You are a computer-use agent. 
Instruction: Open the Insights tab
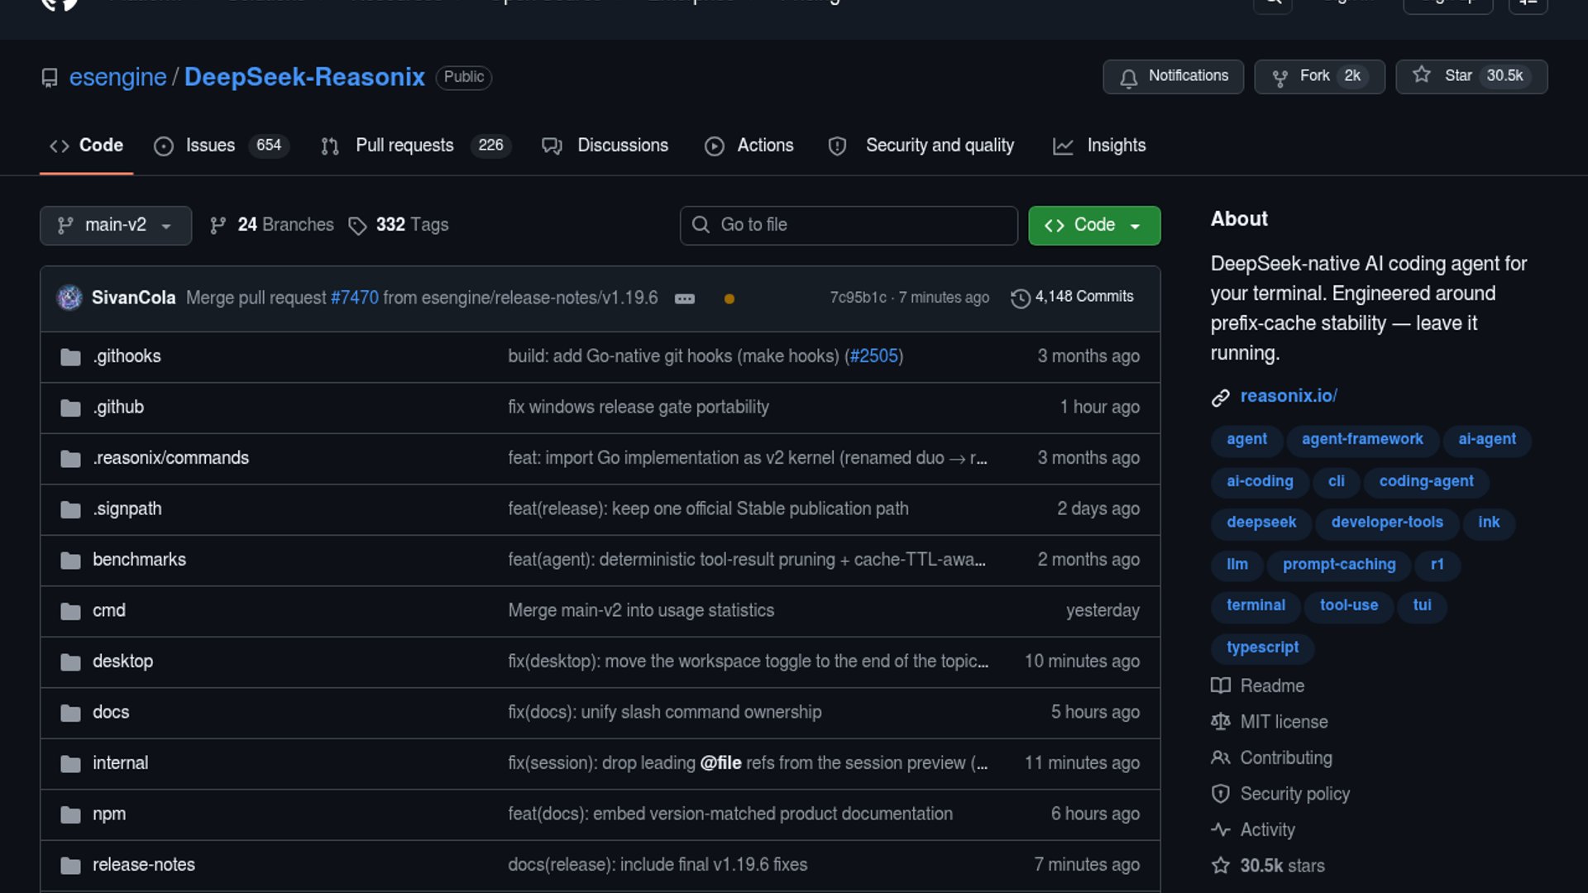[1098, 146]
